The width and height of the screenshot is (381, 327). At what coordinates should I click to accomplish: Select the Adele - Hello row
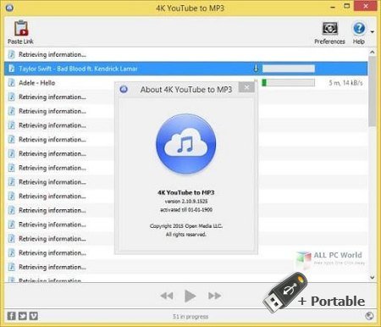point(186,83)
